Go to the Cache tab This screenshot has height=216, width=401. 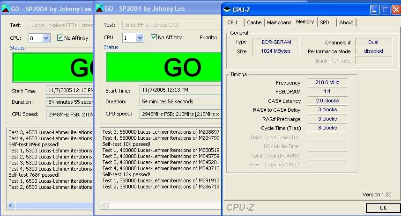[254, 22]
